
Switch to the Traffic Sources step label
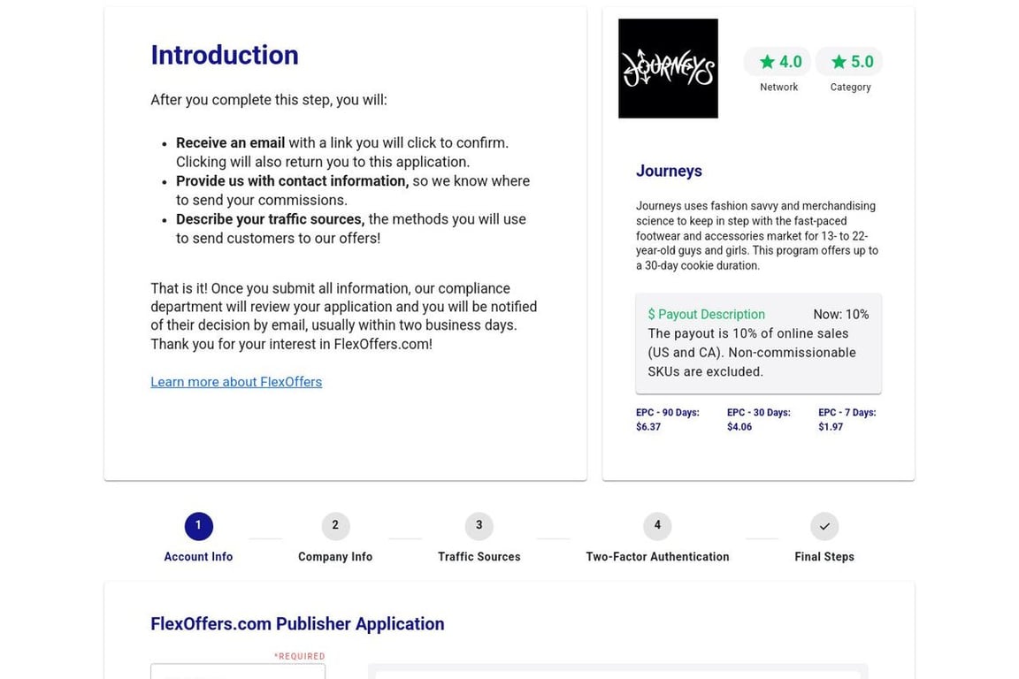(x=479, y=557)
